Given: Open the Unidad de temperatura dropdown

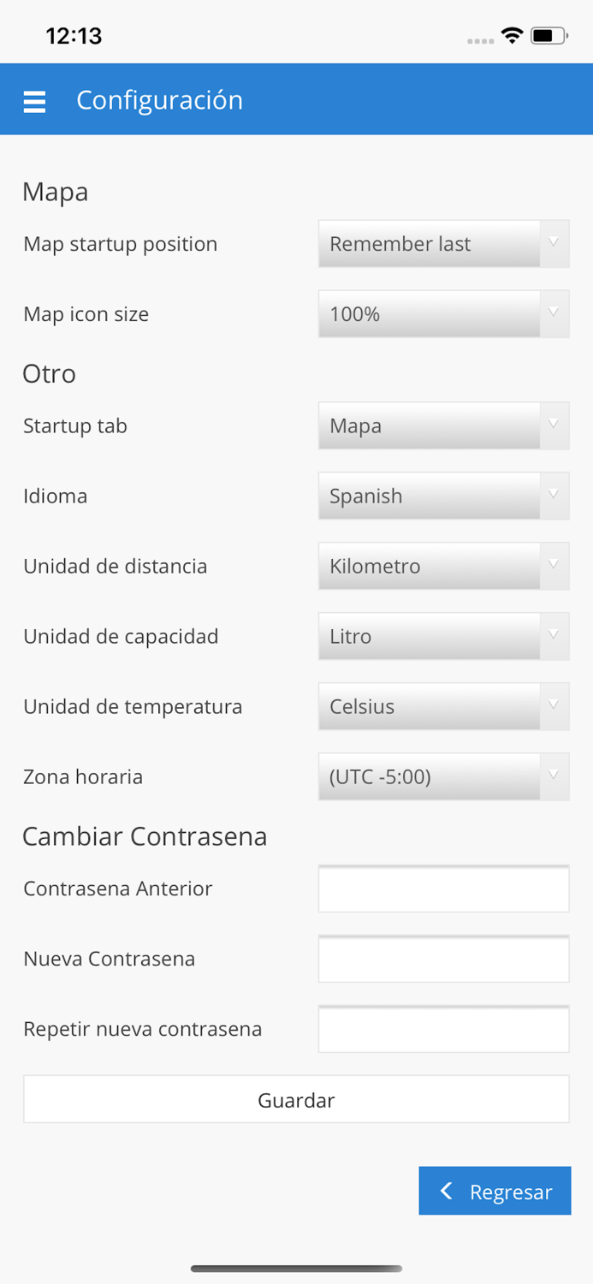Looking at the screenshot, I should 443,706.
